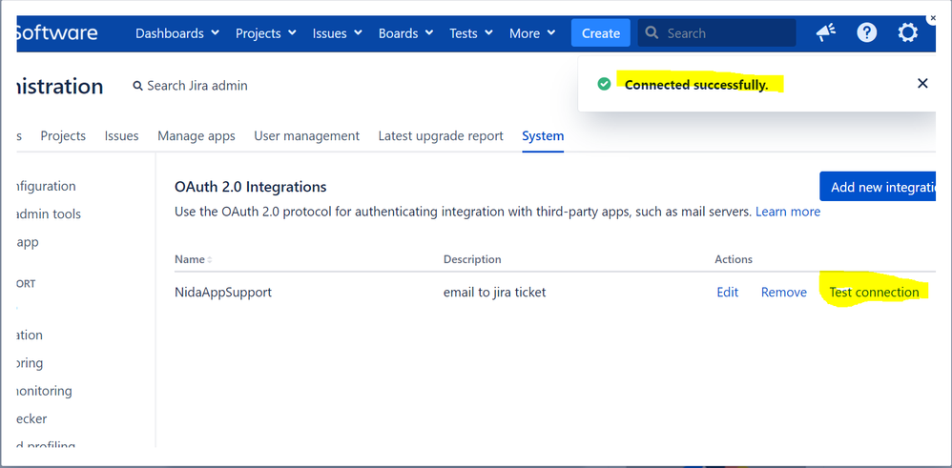Screen dimensions: 952x468
Task: Click the green success checkmark icon
Action: pyautogui.click(x=604, y=84)
